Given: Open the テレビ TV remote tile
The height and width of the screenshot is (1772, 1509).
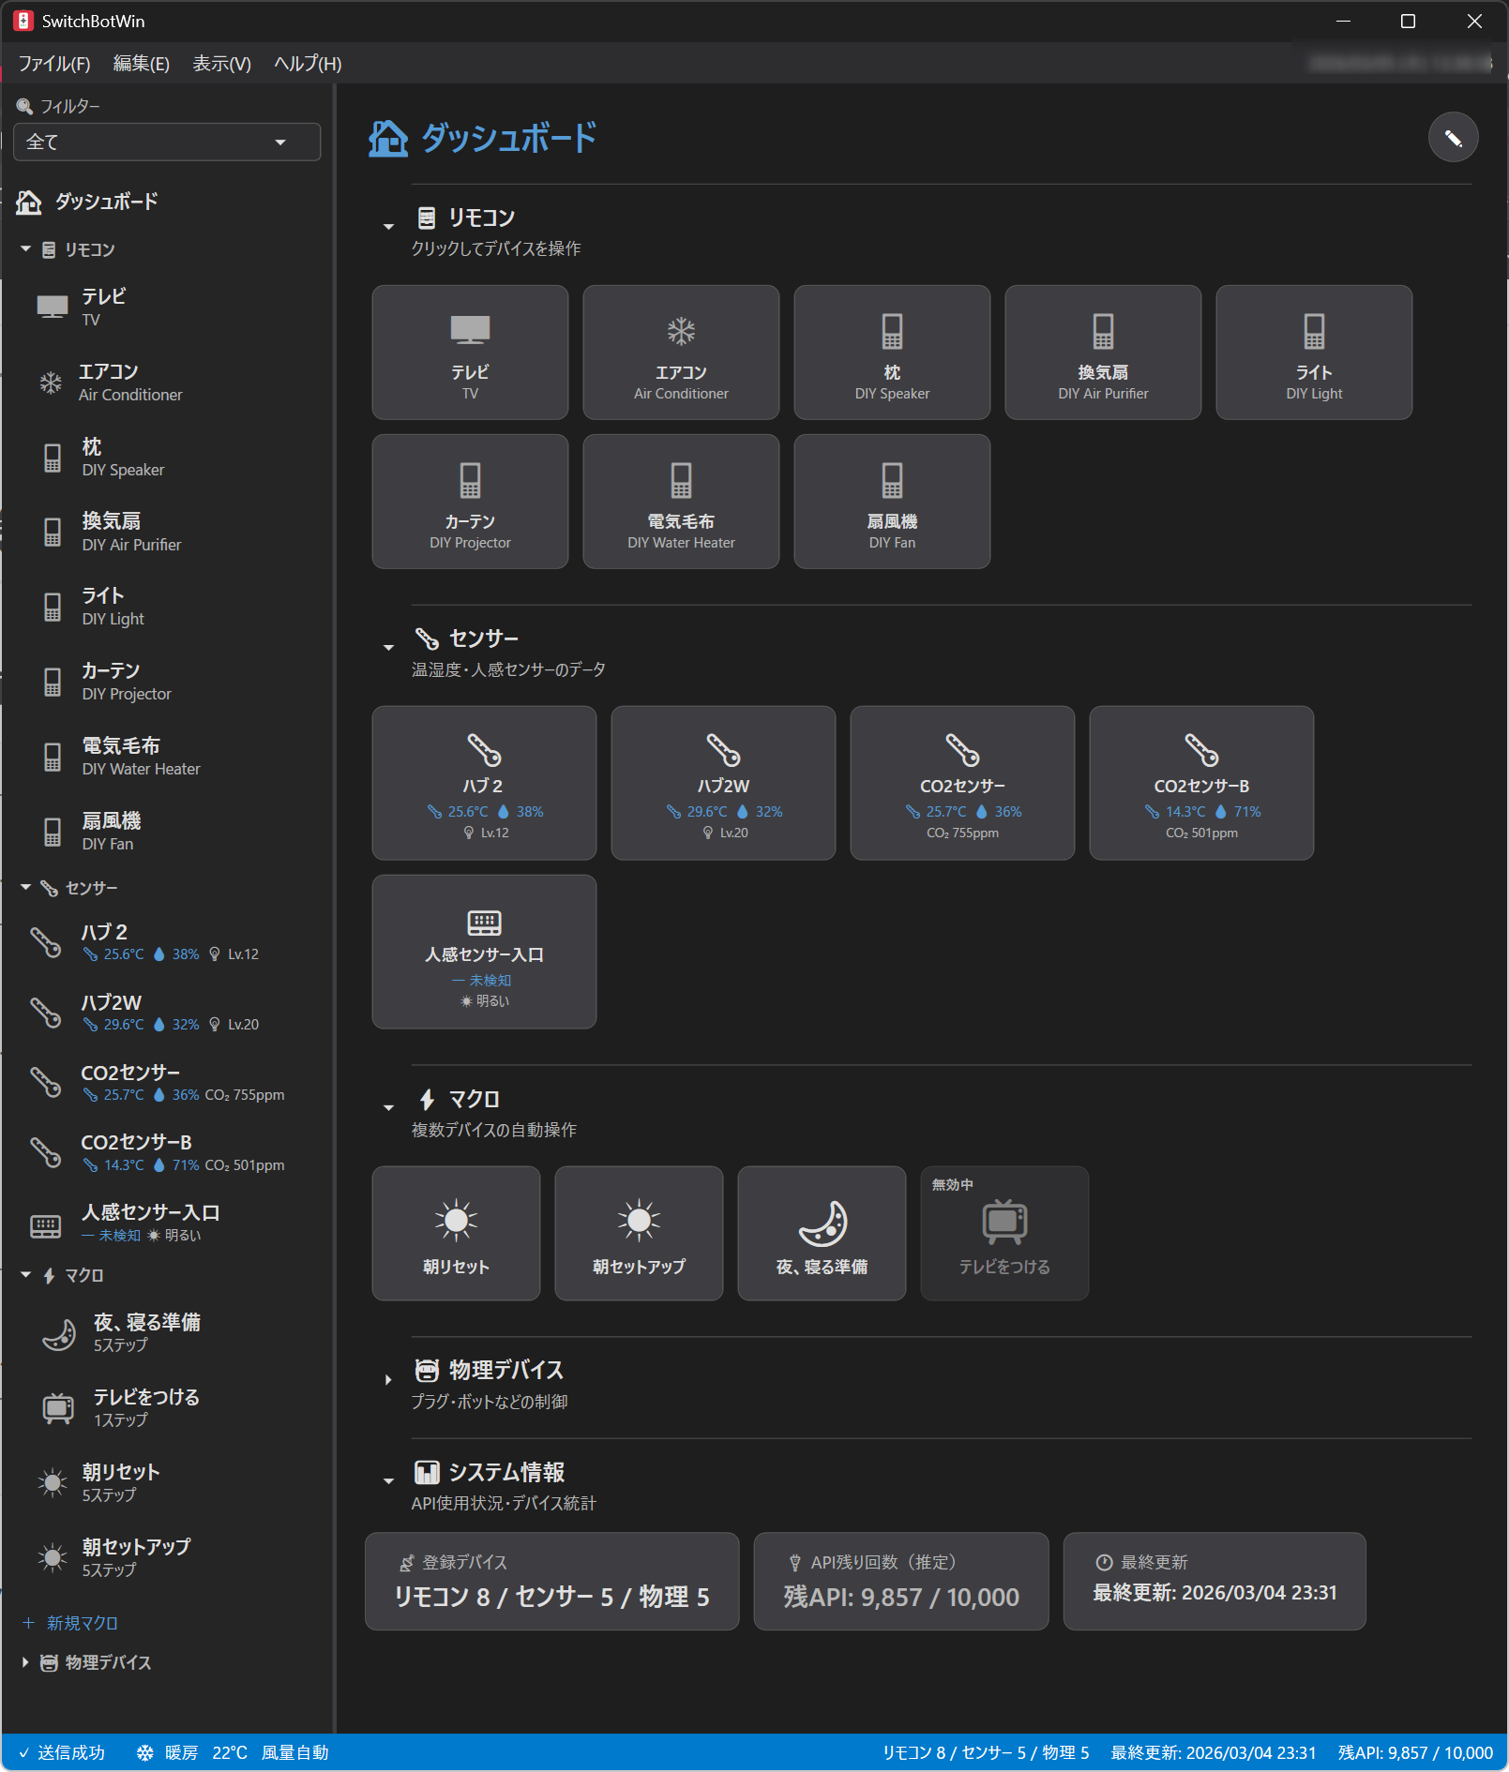Looking at the screenshot, I should pos(470,353).
